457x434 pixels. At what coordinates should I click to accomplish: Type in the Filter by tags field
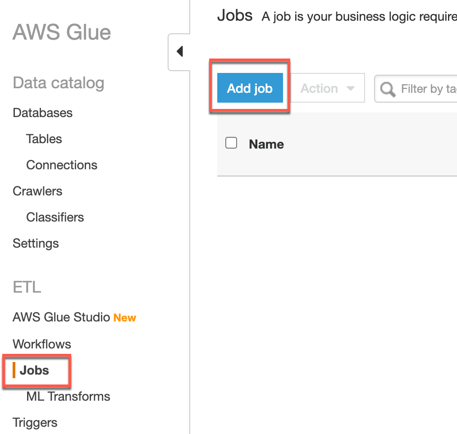428,89
